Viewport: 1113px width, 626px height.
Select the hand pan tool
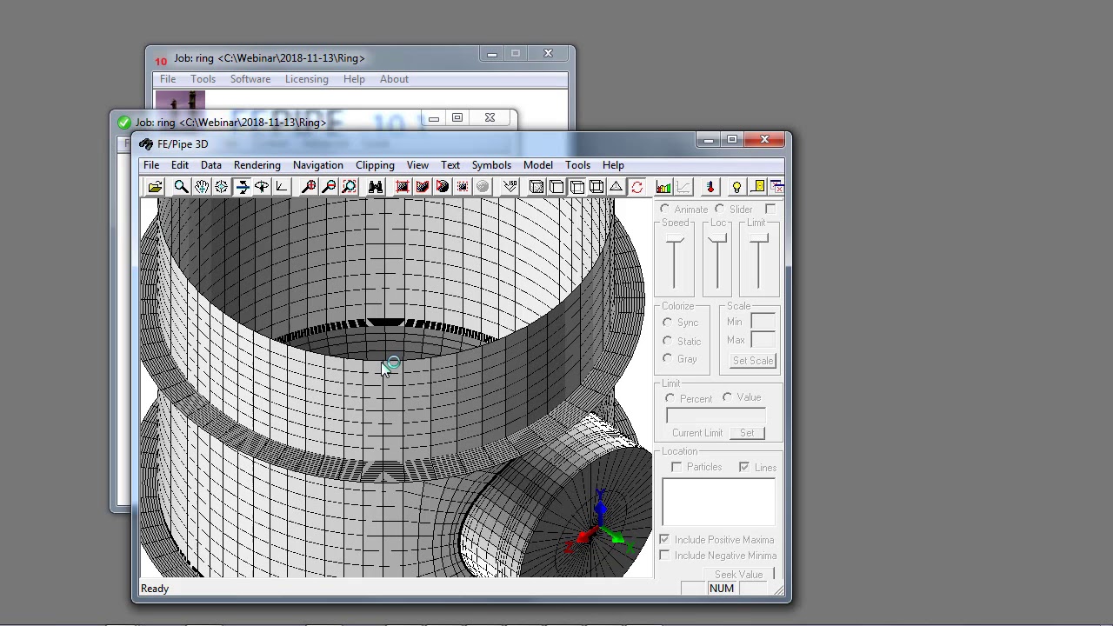click(202, 187)
